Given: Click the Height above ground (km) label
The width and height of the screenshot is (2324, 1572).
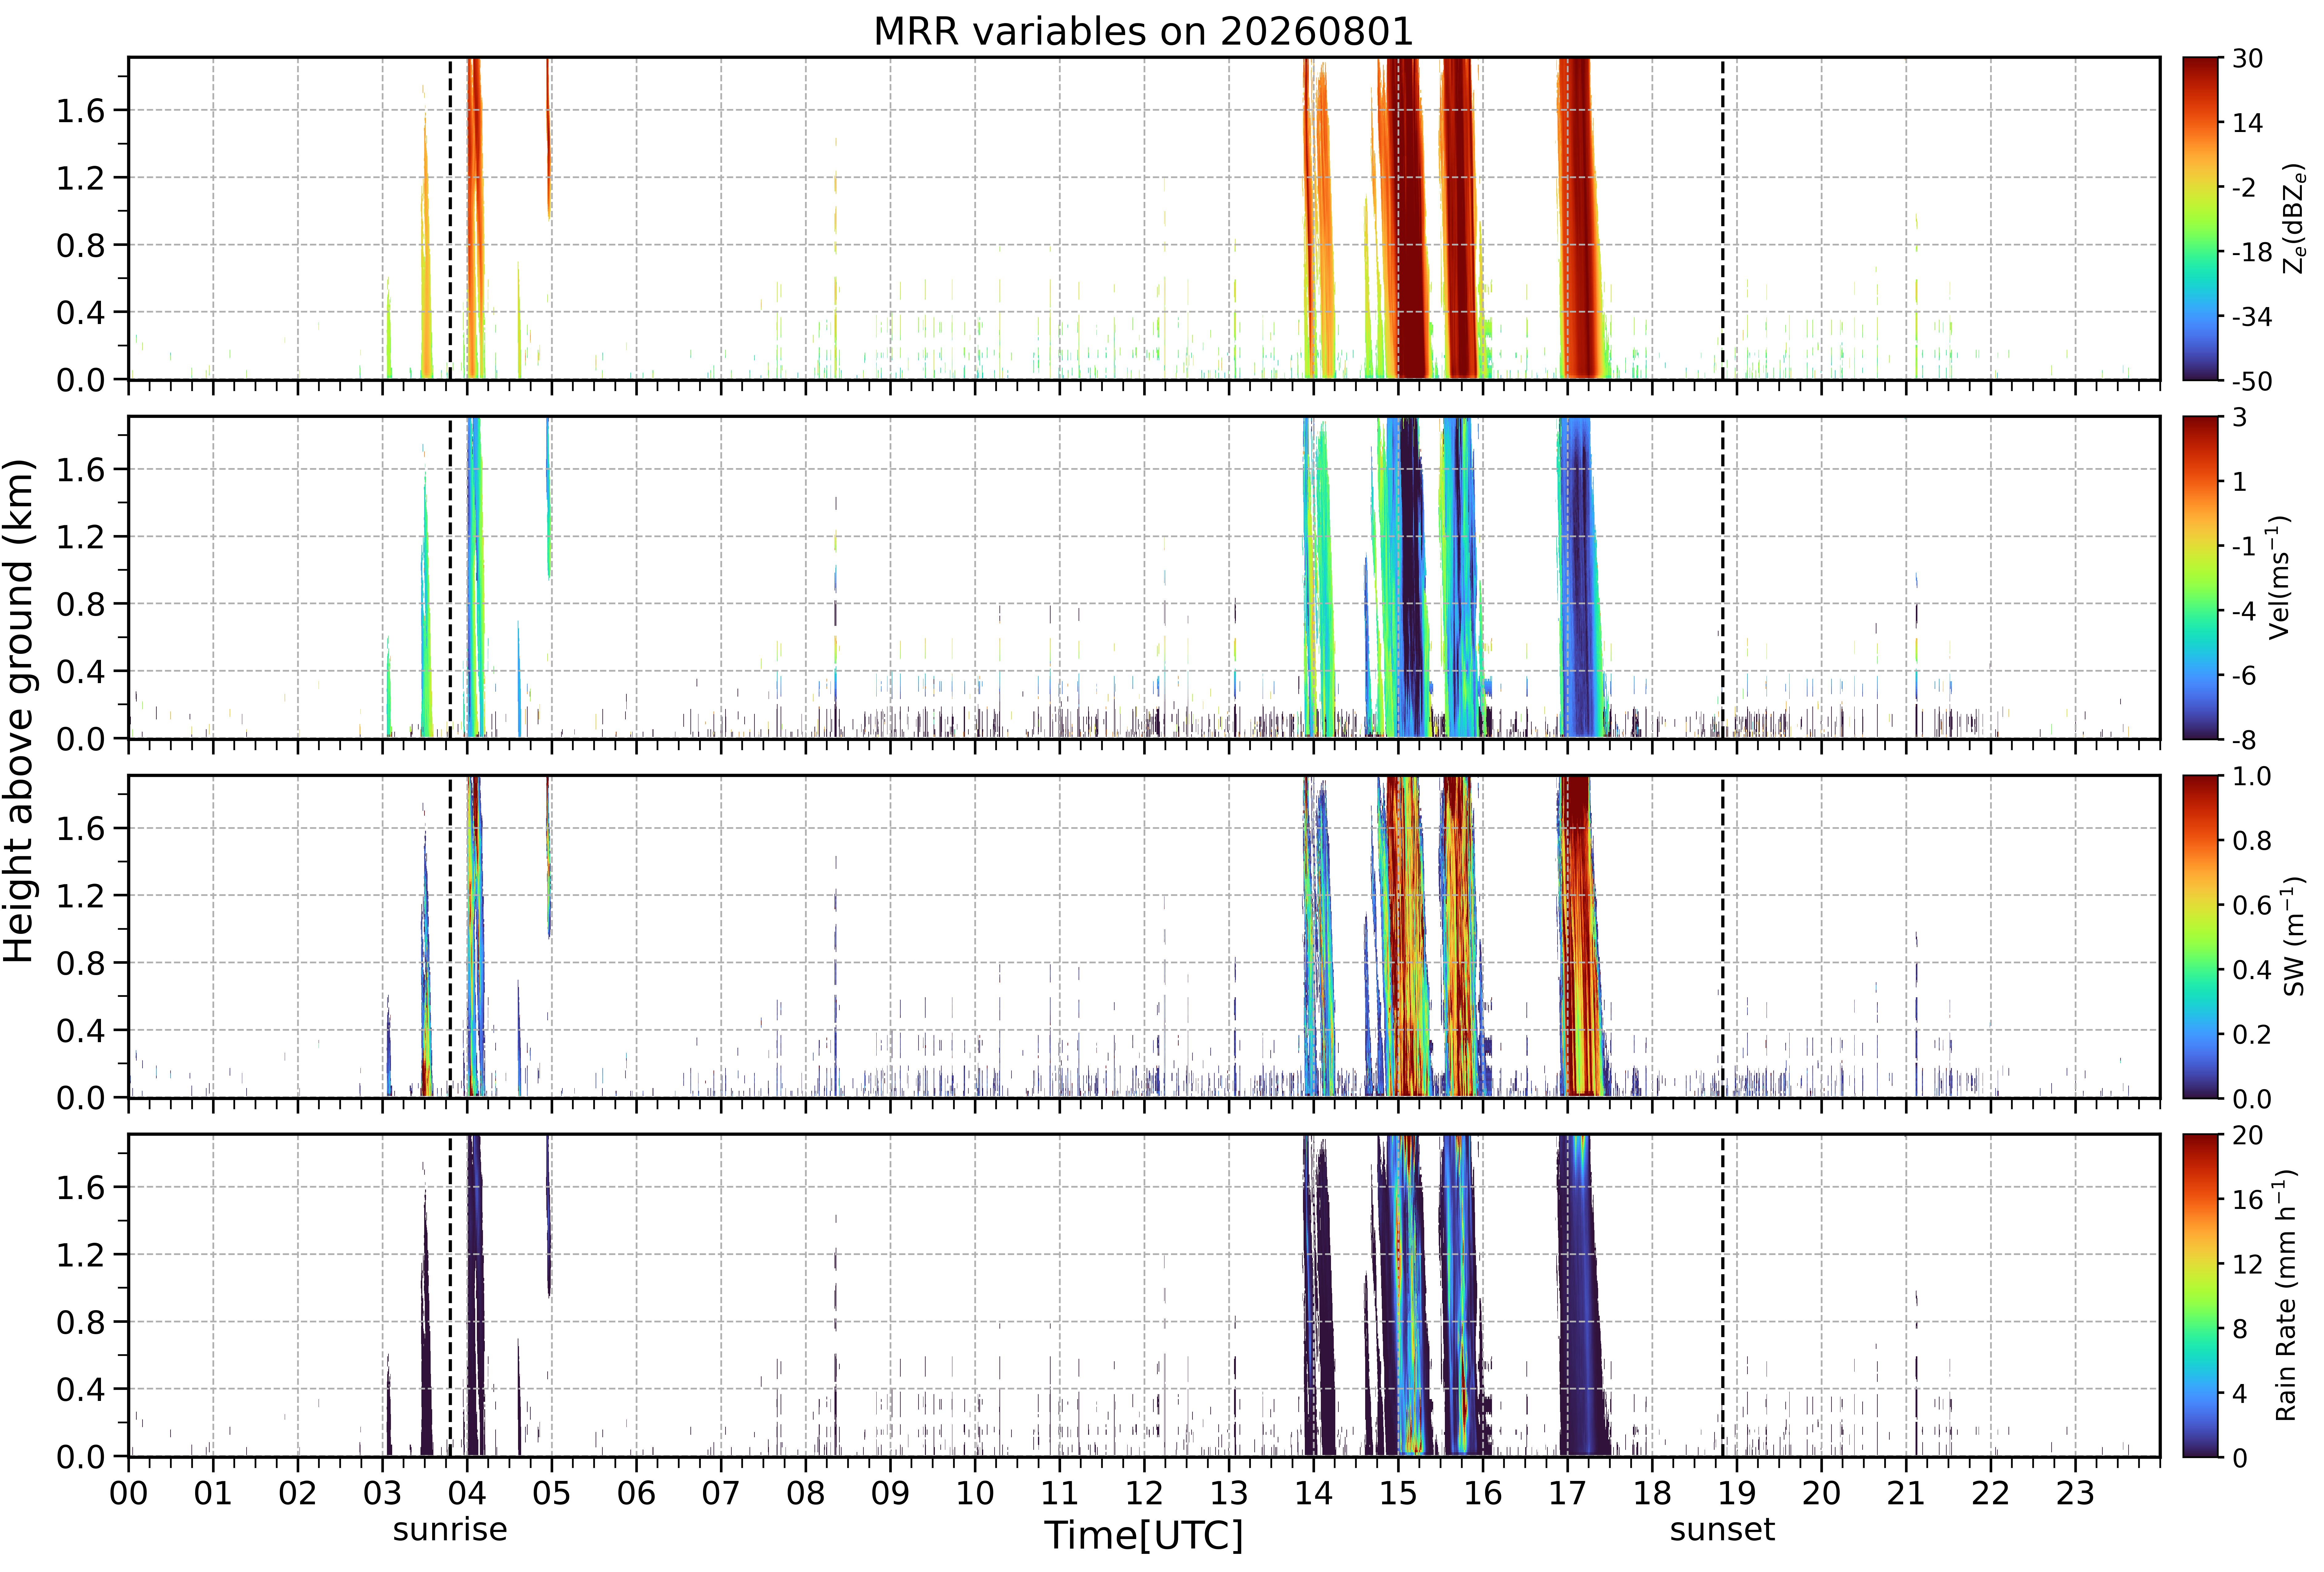Looking at the screenshot, I should pyautogui.click(x=20, y=710).
